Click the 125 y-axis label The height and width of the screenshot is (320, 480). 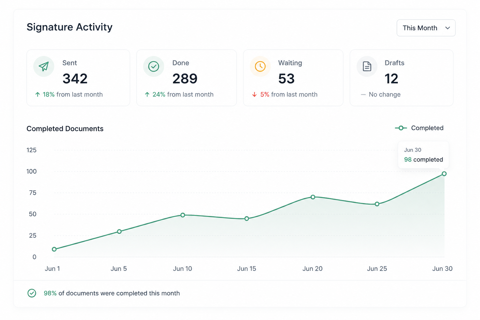(x=32, y=150)
